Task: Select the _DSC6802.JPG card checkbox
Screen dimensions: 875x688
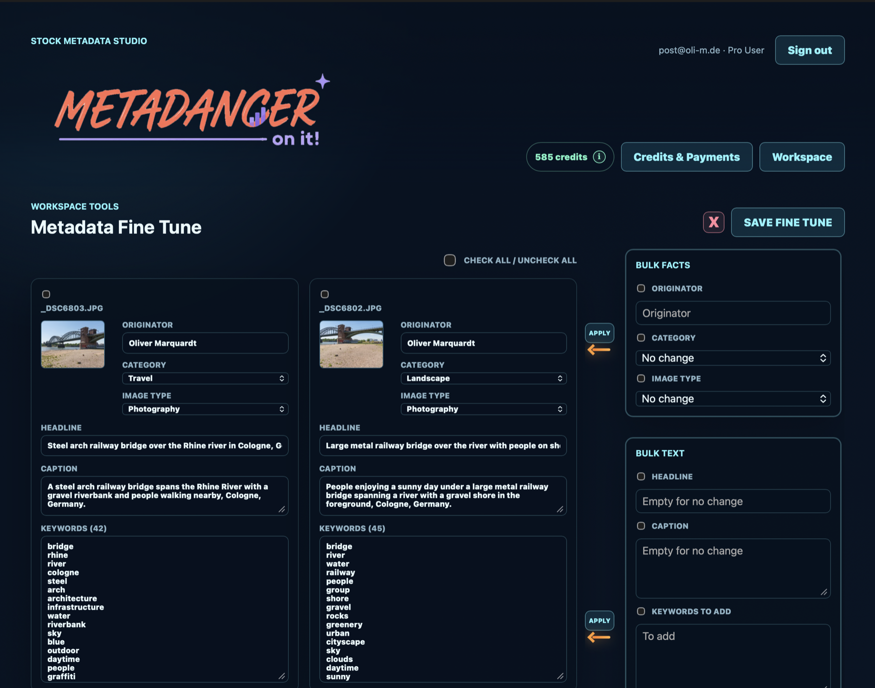Action: click(325, 294)
